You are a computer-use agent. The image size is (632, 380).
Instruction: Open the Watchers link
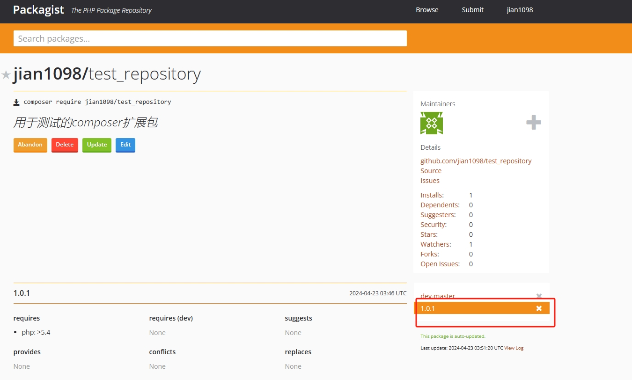435,244
